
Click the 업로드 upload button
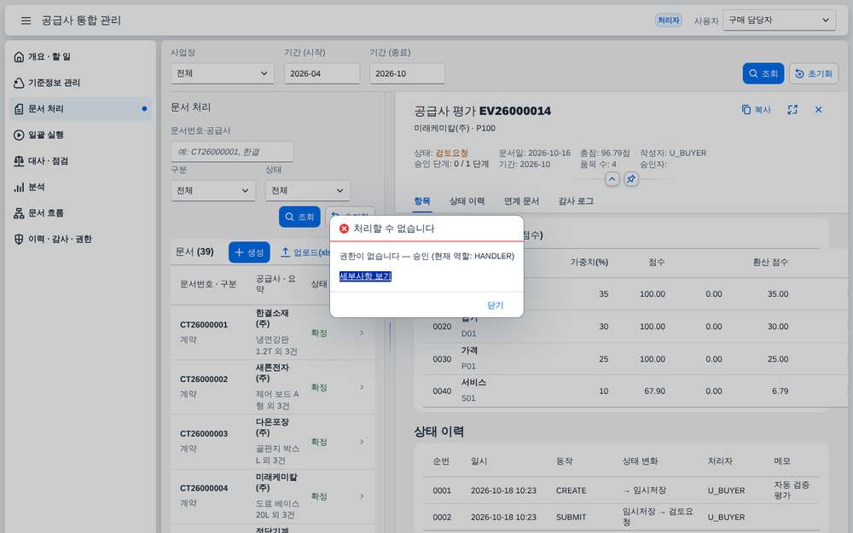point(305,252)
